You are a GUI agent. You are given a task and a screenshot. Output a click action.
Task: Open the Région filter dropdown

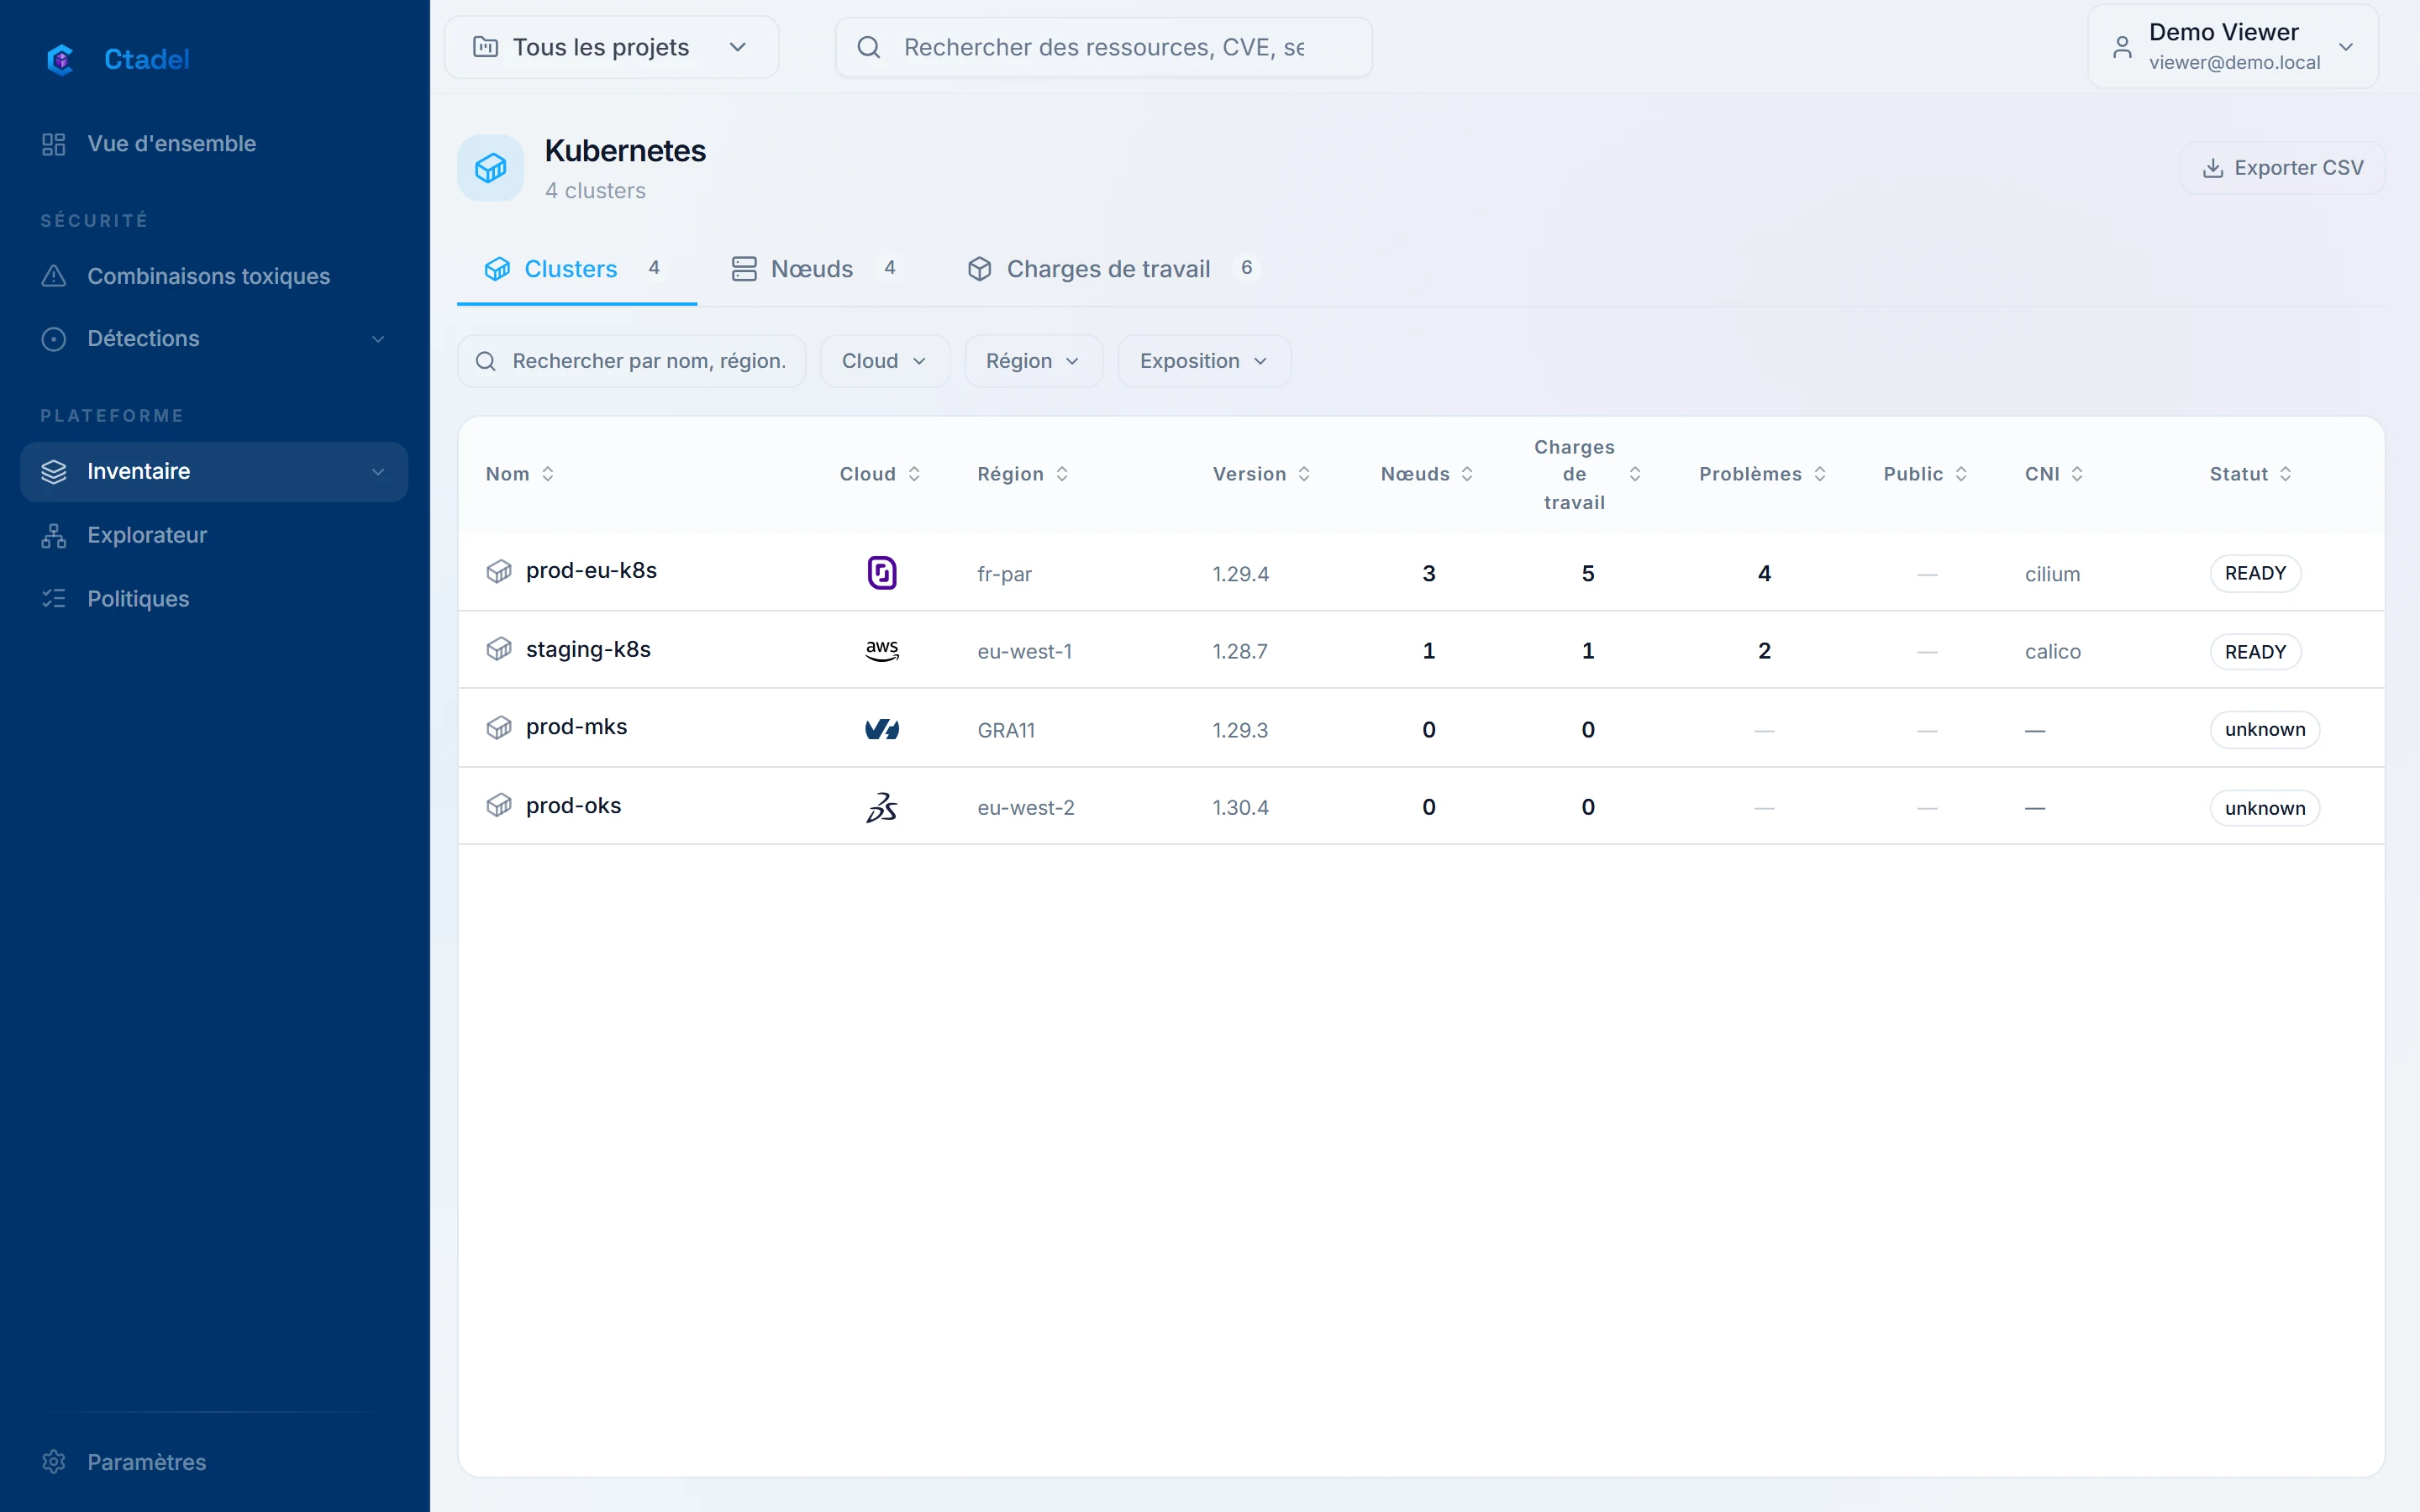[x=1033, y=361]
